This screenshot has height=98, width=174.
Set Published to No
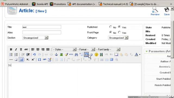pos(111,27)
